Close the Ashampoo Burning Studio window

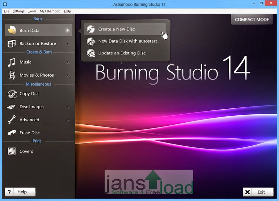click(271, 3)
